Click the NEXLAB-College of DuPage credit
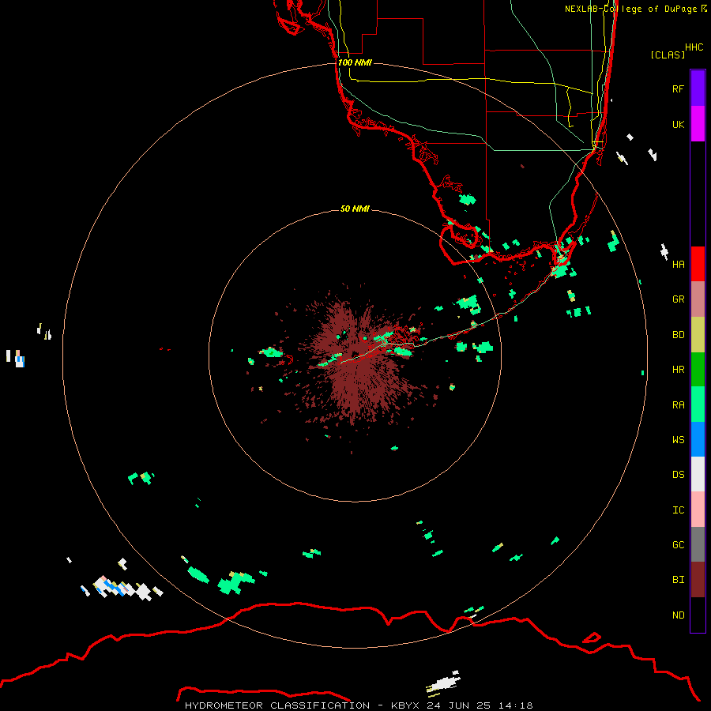The width and height of the screenshot is (711, 711). [x=635, y=9]
